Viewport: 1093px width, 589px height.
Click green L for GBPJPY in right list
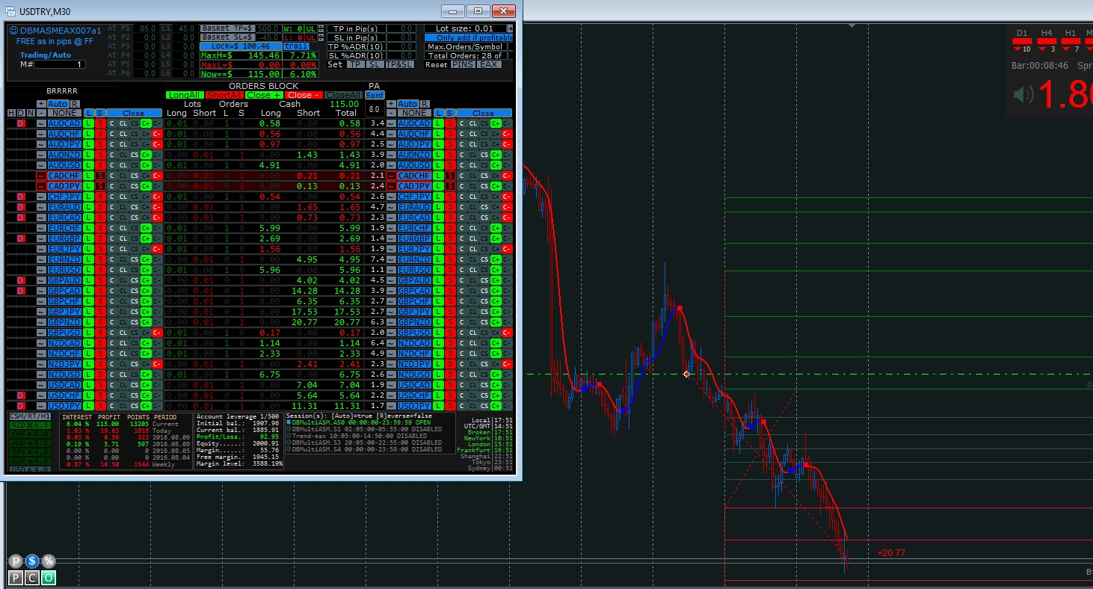(438, 312)
